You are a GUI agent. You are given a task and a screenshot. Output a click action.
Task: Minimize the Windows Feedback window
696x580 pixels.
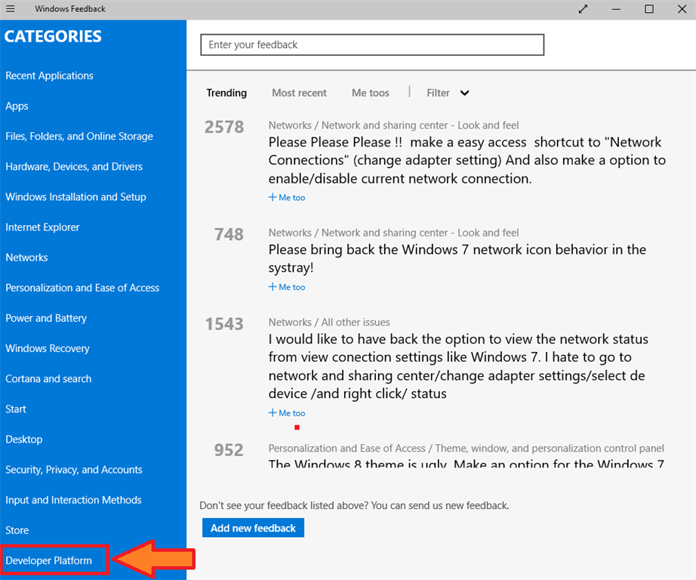[x=616, y=9]
